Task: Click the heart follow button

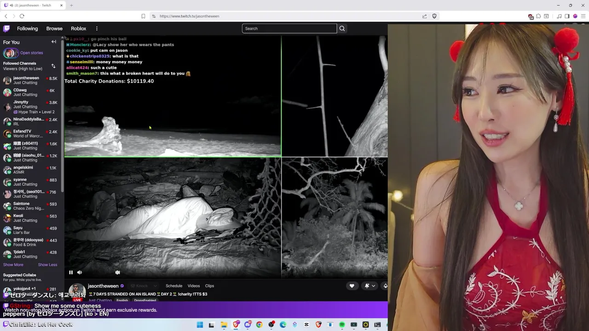Action: point(352,286)
